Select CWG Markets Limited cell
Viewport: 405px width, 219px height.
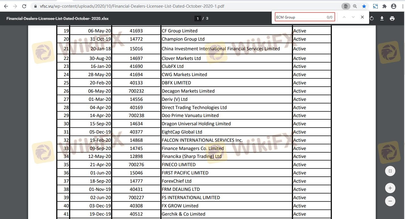[x=184, y=74]
